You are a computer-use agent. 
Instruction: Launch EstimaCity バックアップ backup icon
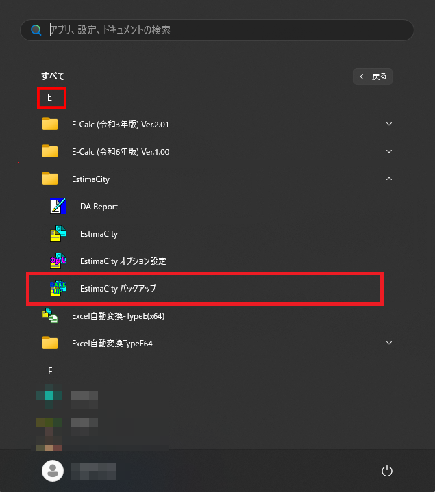point(58,288)
